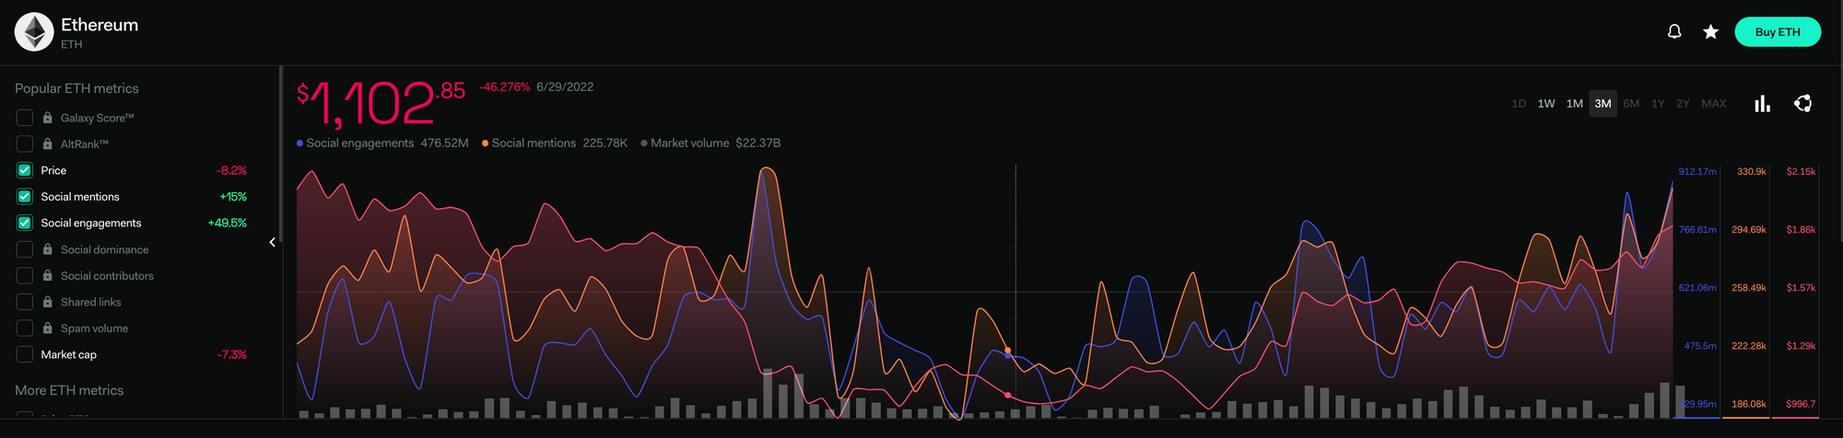Image resolution: width=1843 pixels, height=438 pixels.
Task: Click the -7.3% Market cap change
Action: tap(231, 355)
